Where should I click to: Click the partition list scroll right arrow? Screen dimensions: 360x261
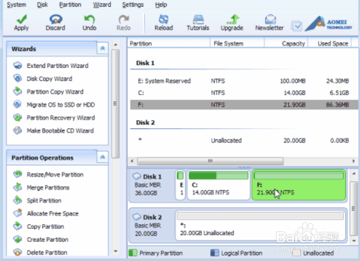pos(354,161)
